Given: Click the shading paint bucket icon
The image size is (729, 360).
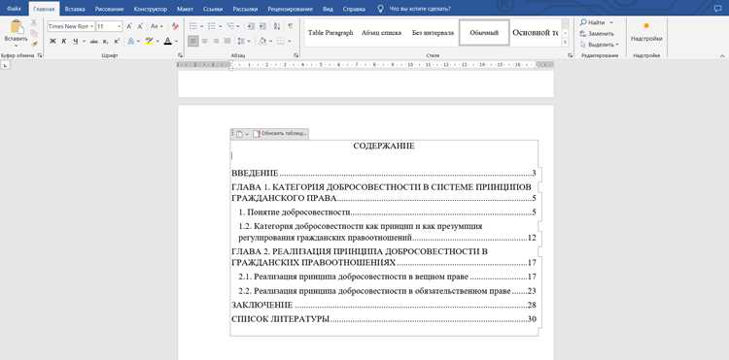Looking at the screenshot, I should pos(262,42).
